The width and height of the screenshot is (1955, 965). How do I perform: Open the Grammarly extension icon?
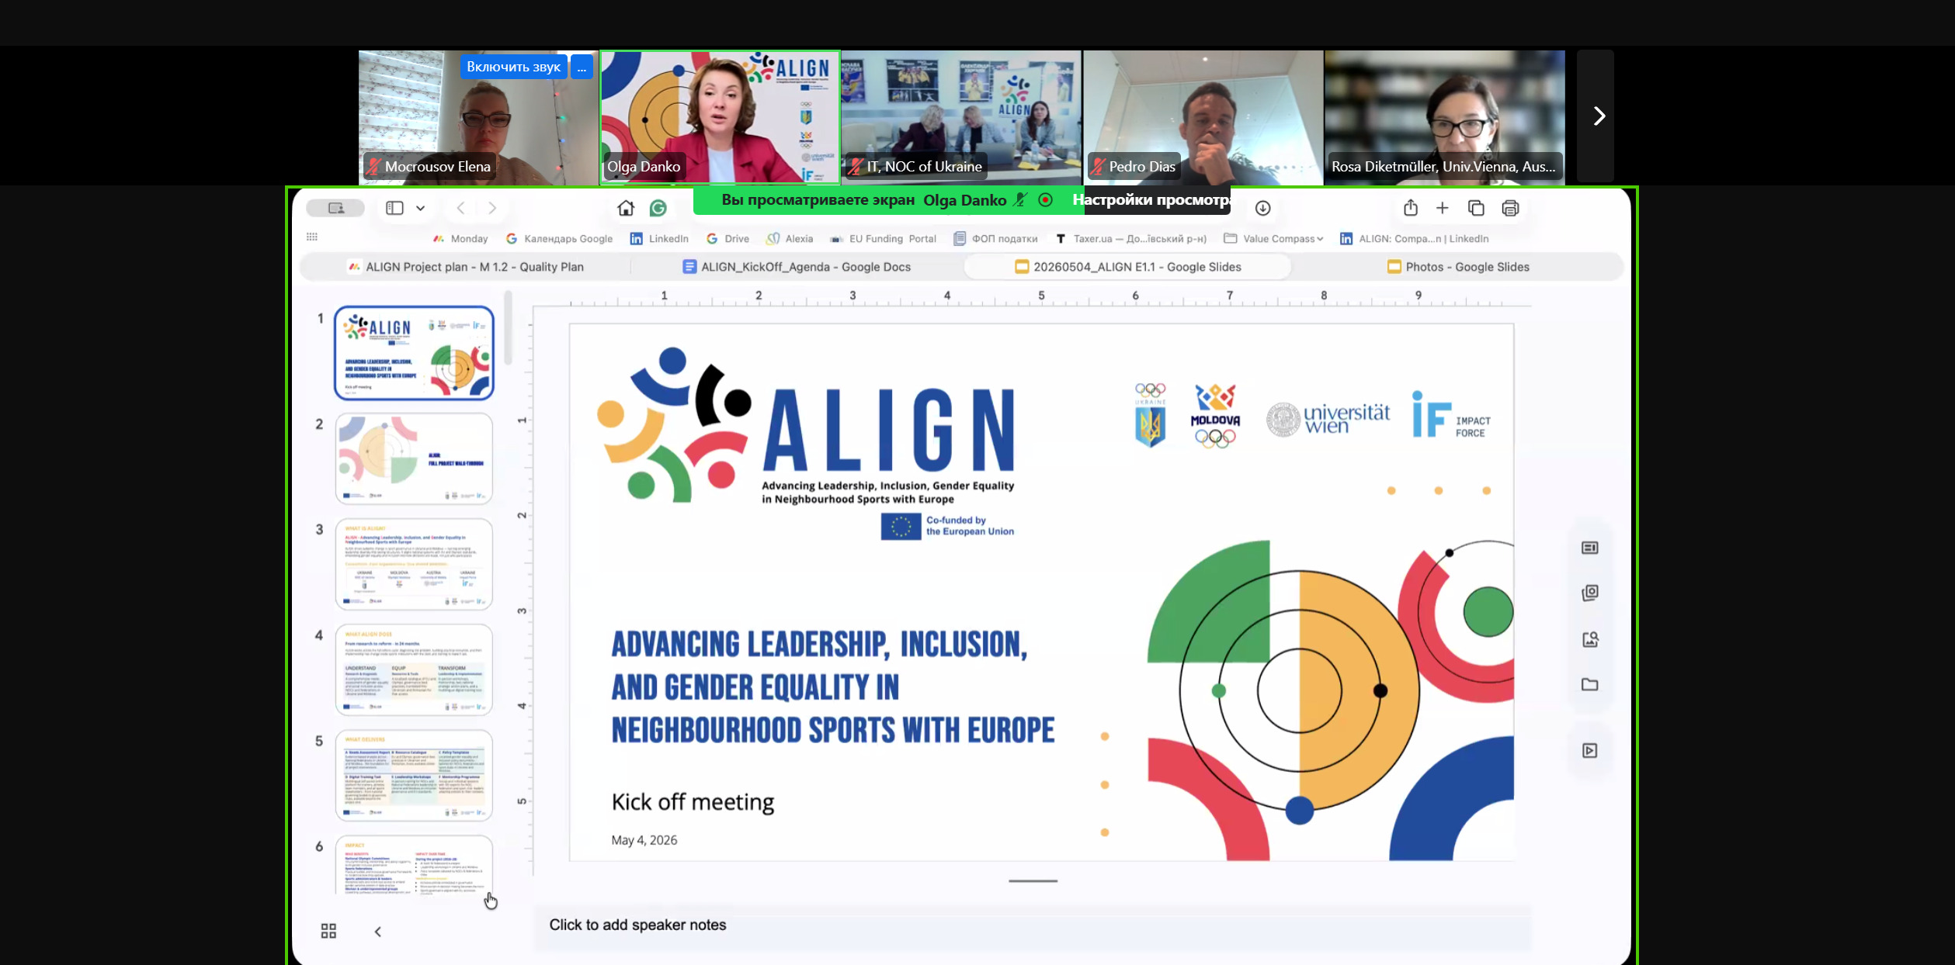658,208
